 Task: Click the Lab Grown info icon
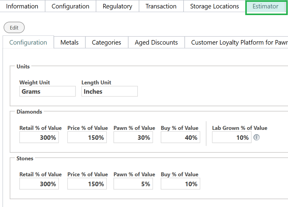(x=256, y=137)
